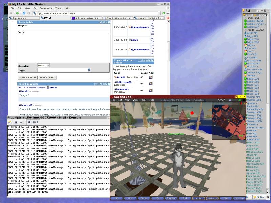Click the help icon beside Tags field
The width and height of the screenshot is (271, 203).
[x=89, y=70]
